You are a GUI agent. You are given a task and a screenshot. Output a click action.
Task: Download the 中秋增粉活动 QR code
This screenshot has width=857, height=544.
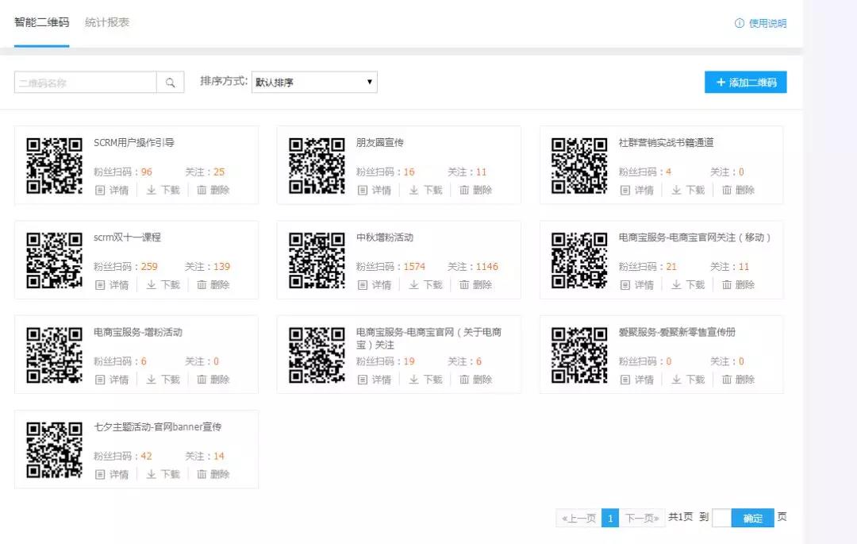pyautogui.click(x=425, y=284)
